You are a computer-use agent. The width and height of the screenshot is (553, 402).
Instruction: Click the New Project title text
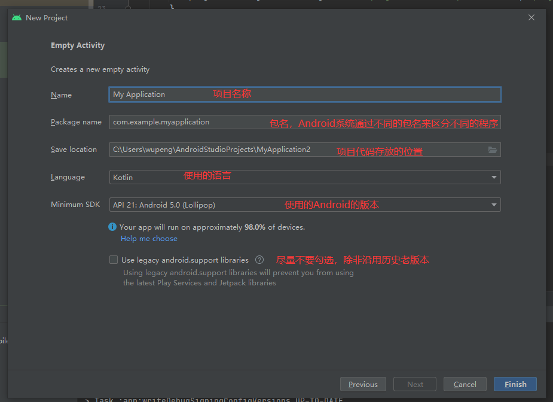coord(47,17)
